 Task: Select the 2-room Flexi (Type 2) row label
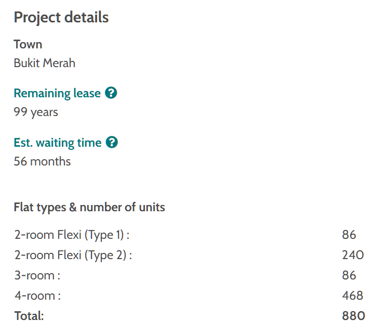(x=73, y=255)
